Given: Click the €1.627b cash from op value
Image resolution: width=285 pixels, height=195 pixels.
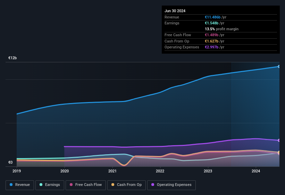Looking at the screenshot, I should [x=211, y=41].
